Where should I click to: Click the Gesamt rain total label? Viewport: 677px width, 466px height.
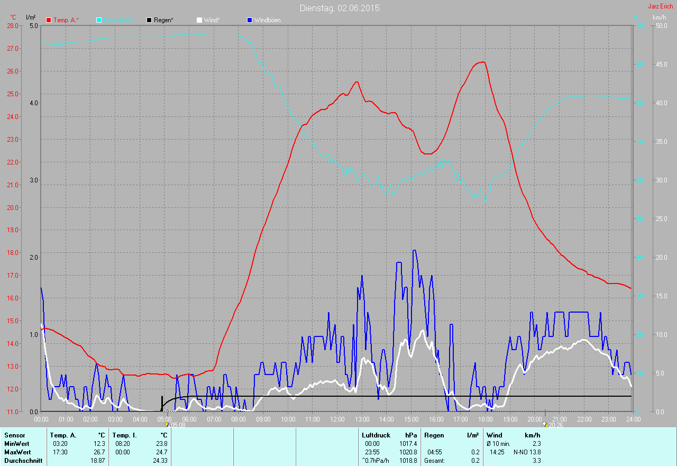pyautogui.click(x=434, y=461)
